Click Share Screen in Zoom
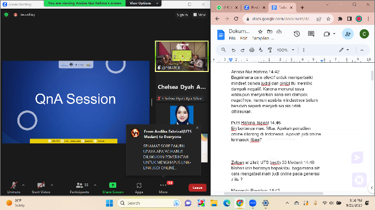The height and width of the screenshot is (210, 375). [x=113, y=187]
